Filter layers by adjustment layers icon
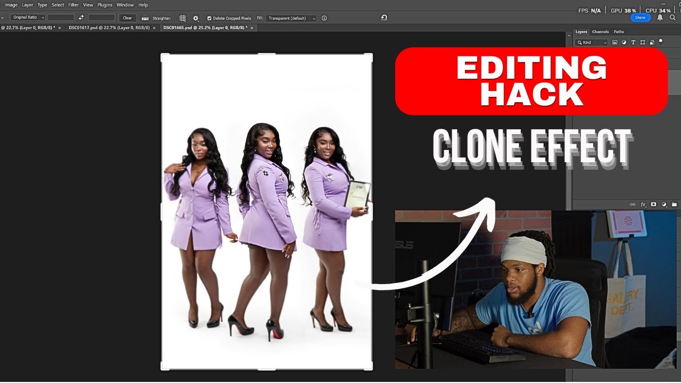 pos(624,43)
